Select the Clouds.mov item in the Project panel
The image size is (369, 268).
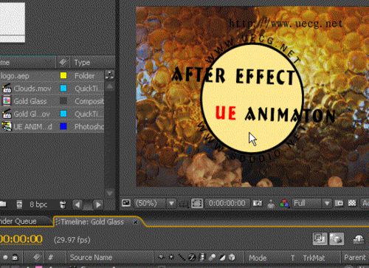coord(32,89)
